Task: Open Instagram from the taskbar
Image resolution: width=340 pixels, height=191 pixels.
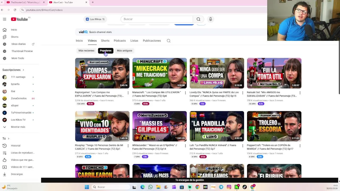Action: [x=229, y=187]
